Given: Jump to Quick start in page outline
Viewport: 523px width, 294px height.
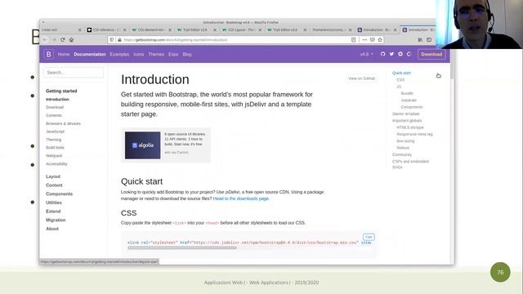Looking at the screenshot, I should pyautogui.click(x=401, y=73).
